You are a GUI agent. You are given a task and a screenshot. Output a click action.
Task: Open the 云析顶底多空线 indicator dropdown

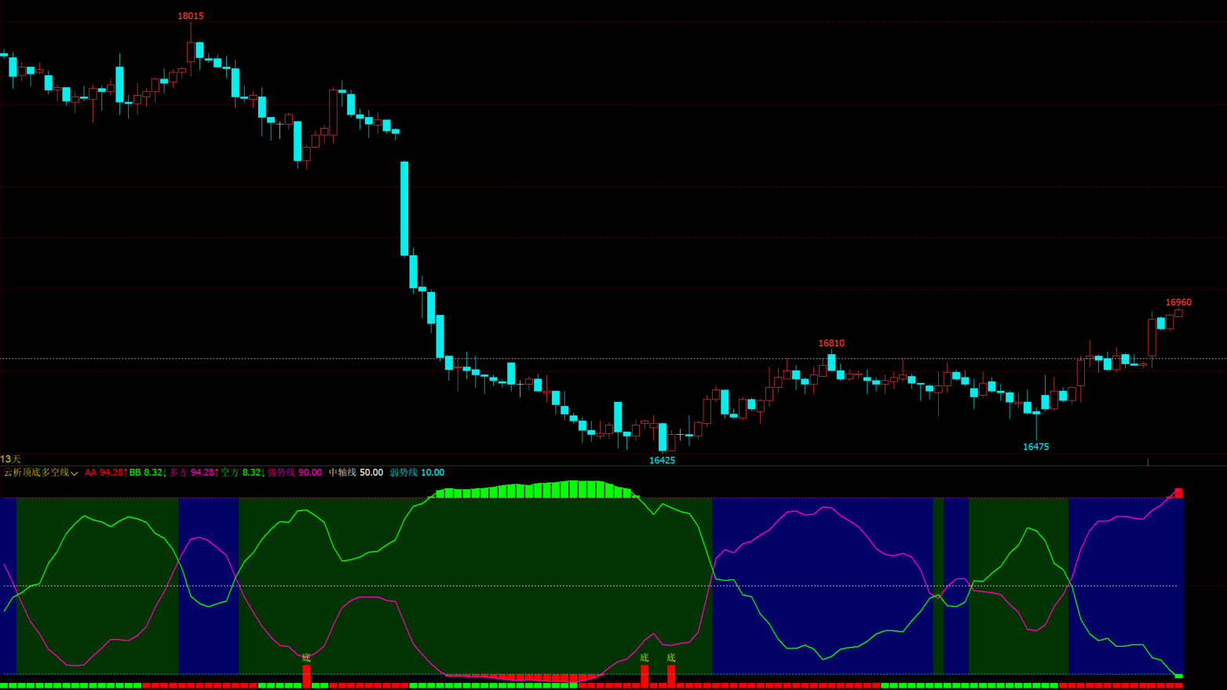[x=41, y=473]
